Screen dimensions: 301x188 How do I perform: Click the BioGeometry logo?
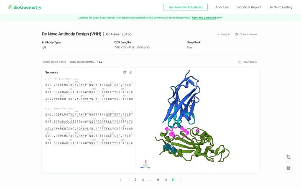25,7
